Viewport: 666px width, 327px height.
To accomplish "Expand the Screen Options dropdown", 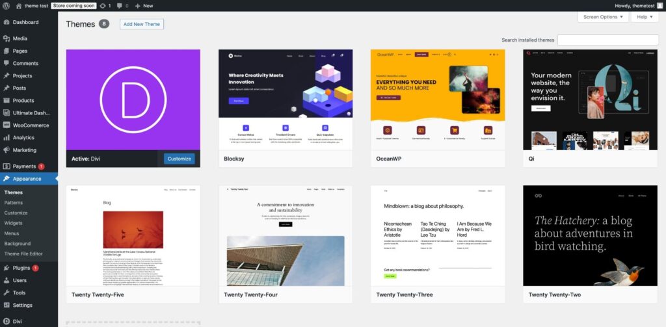I will [x=604, y=17].
